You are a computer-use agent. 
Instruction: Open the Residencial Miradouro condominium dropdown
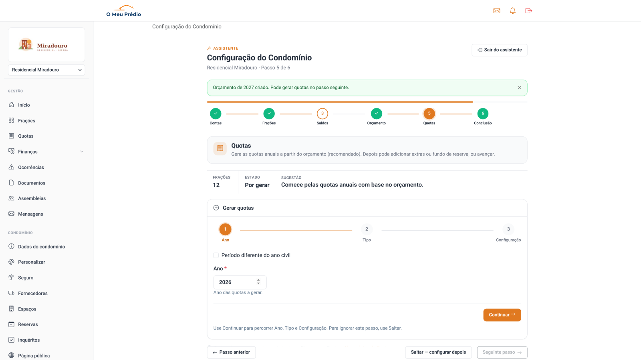(46, 70)
